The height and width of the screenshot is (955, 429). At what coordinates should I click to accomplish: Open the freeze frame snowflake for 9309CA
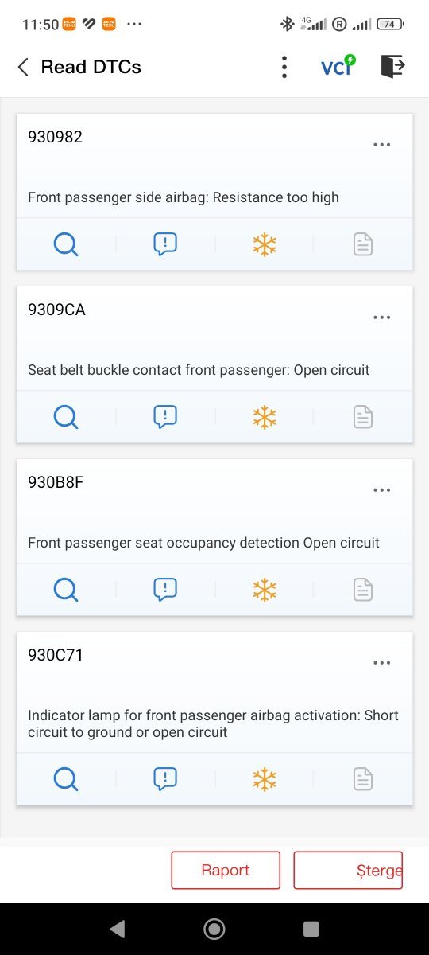[x=264, y=417]
